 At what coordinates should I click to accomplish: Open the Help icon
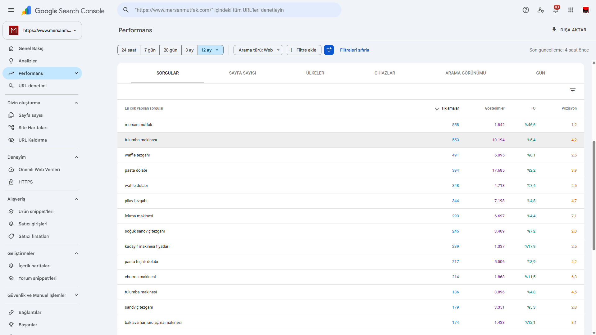[x=526, y=10]
